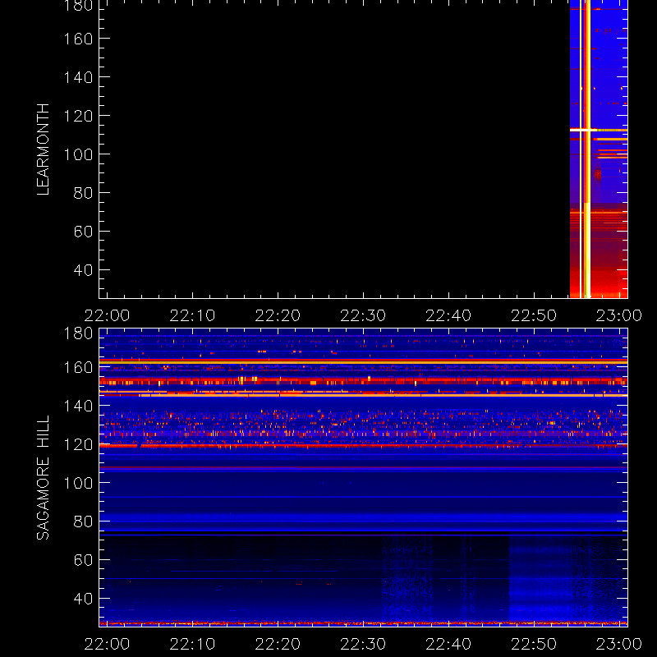
Task: Select the 140 tick label on Learmonth plot
Action: point(78,77)
